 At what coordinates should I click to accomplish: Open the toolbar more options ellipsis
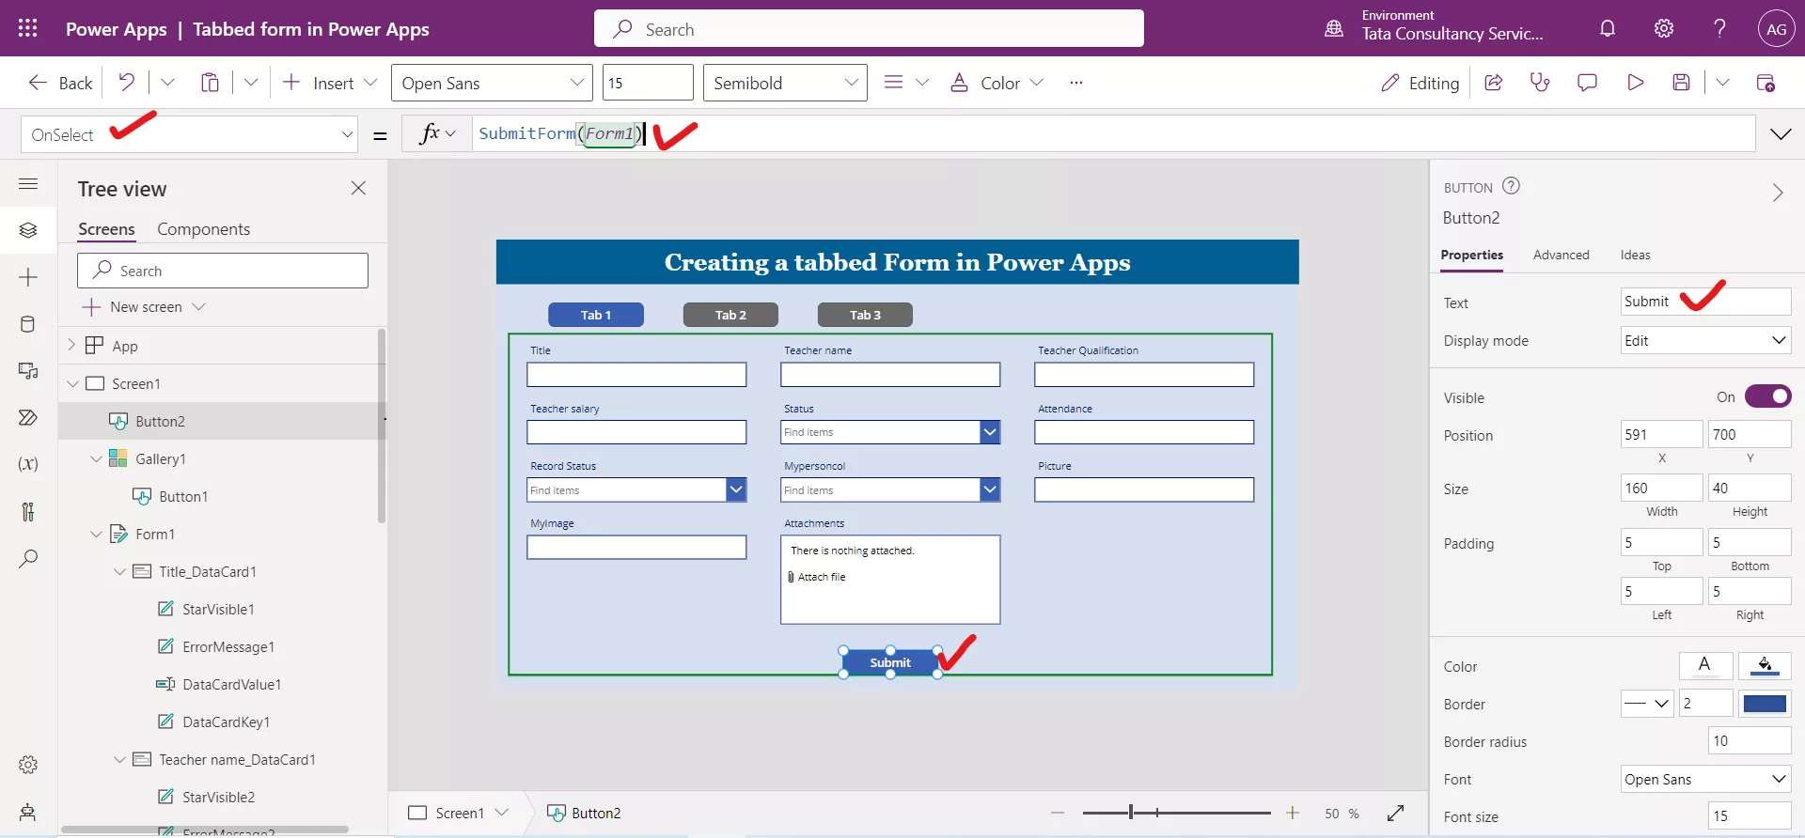pos(1076,83)
